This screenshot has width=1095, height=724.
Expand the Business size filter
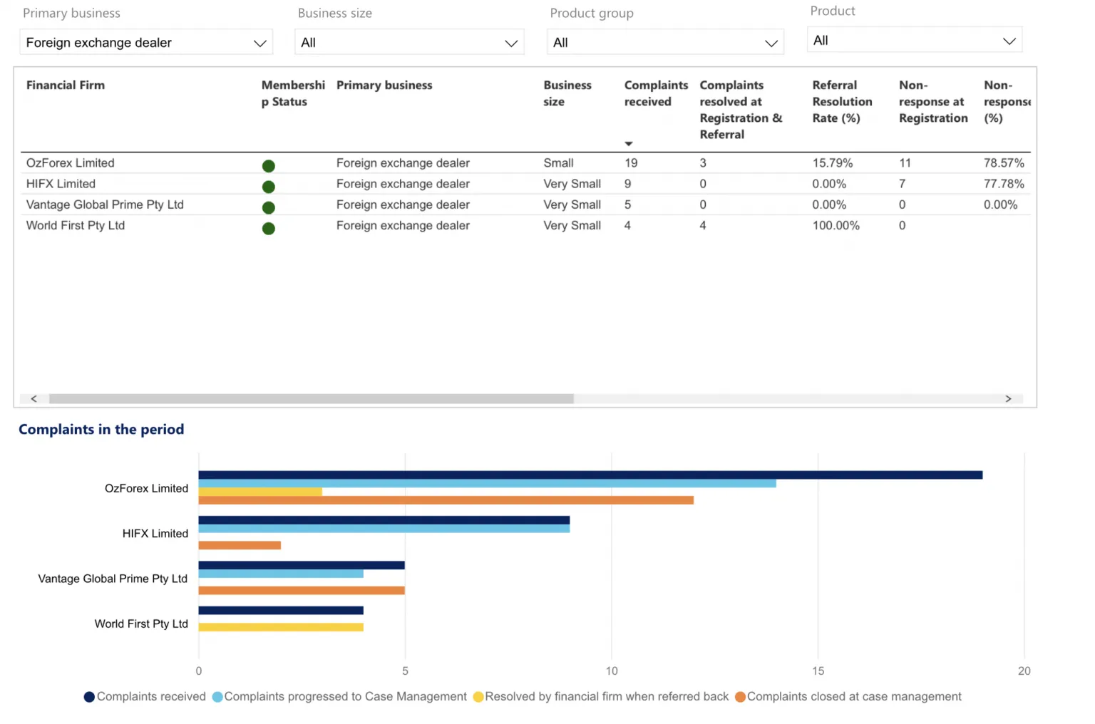(x=409, y=42)
